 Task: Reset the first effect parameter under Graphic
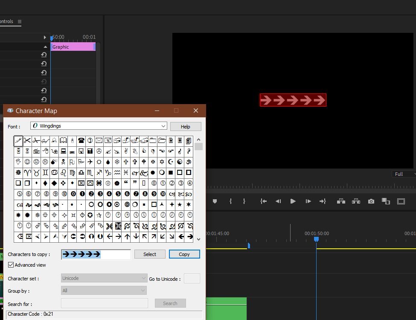(44, 55)
